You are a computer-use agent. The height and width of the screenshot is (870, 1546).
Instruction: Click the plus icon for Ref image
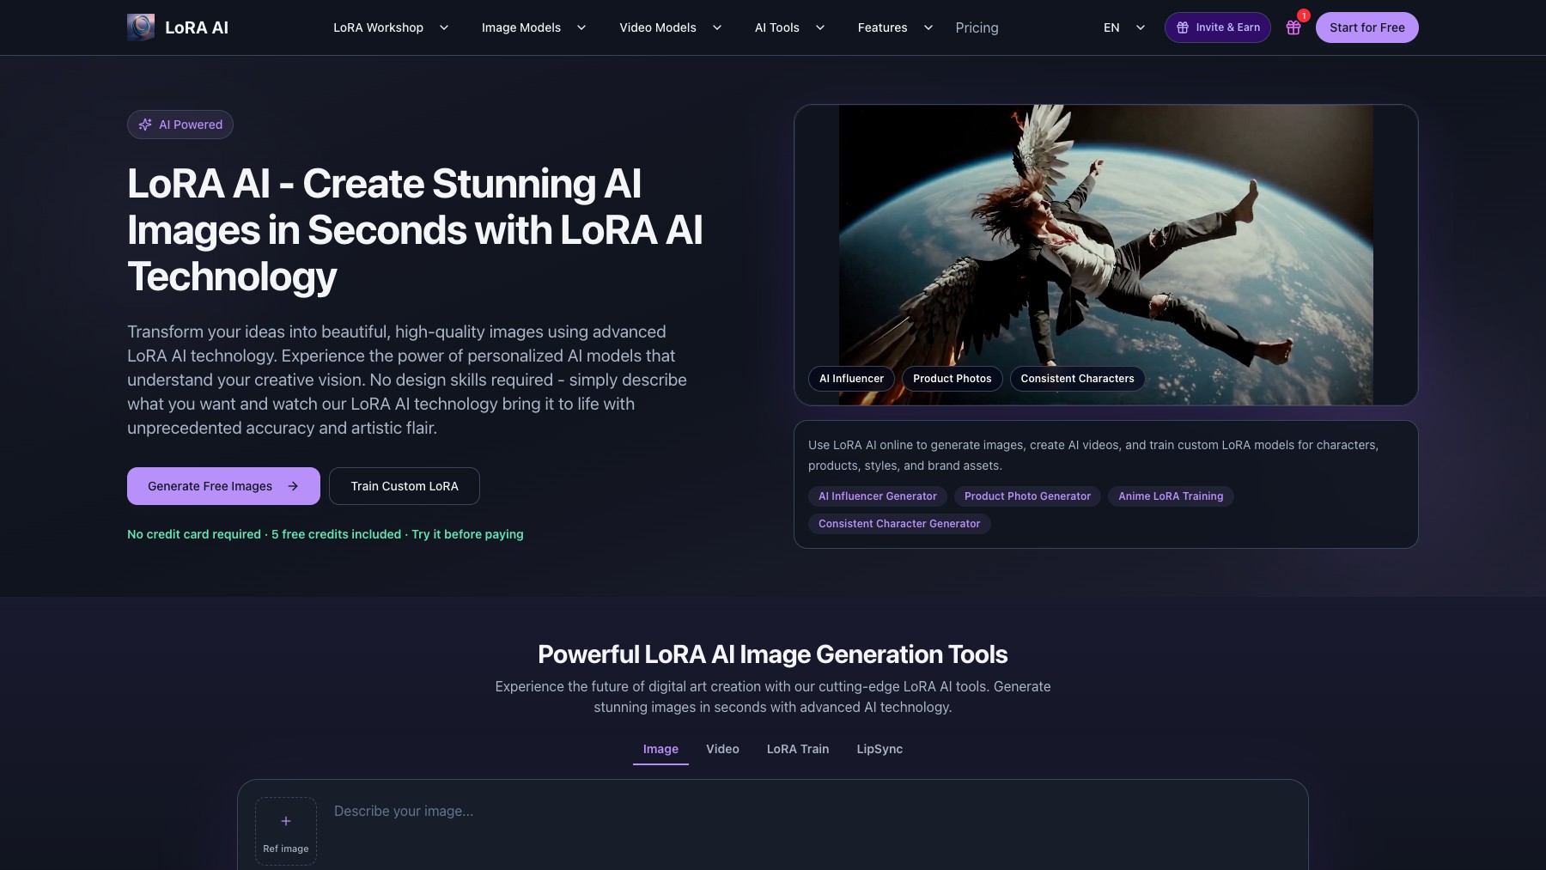[x=286, y=821]
